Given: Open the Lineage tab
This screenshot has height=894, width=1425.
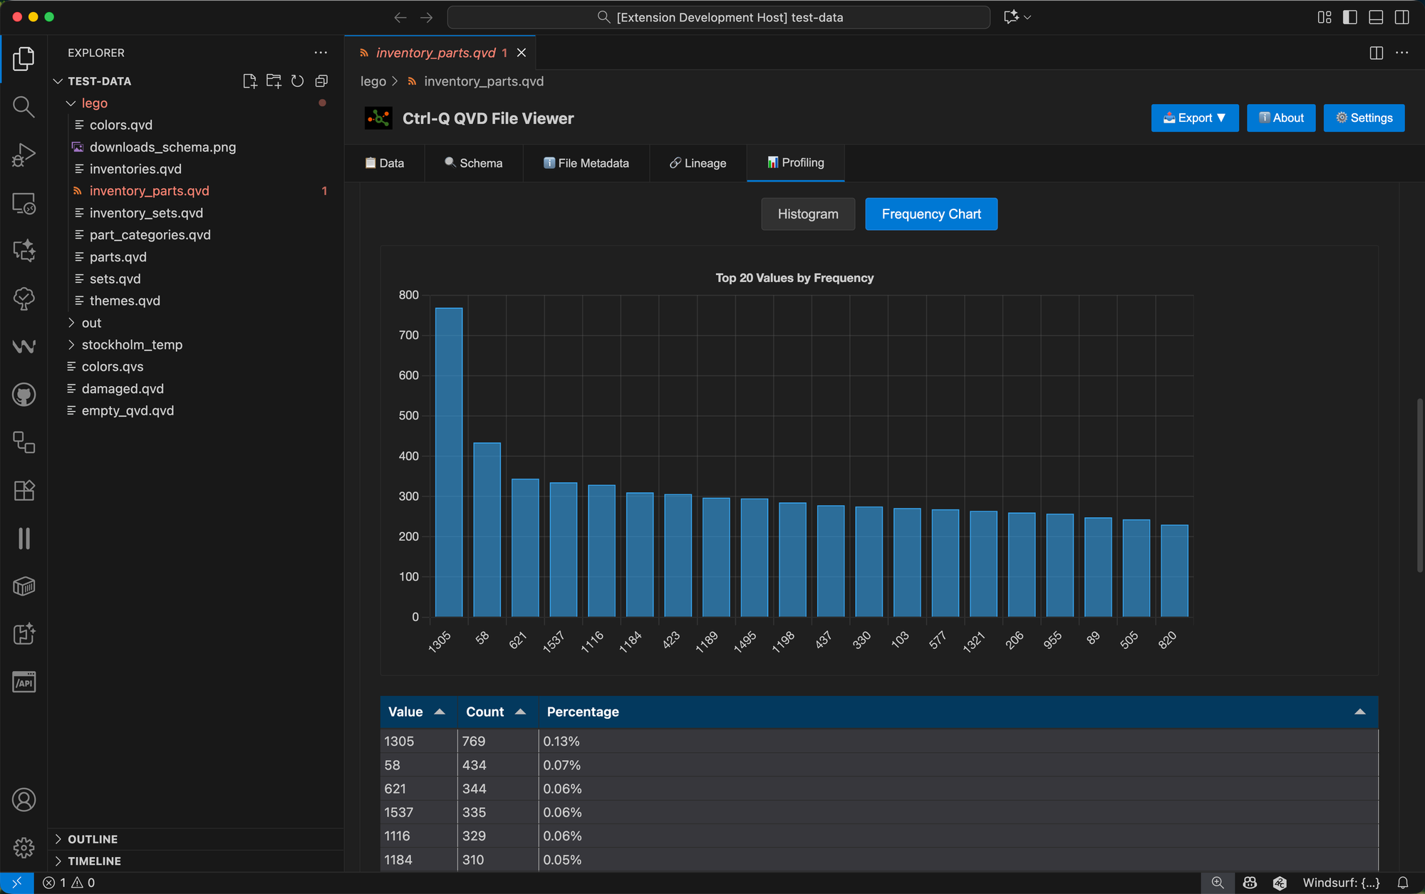Looking at the screenshot, I should [x=698, y=162].
